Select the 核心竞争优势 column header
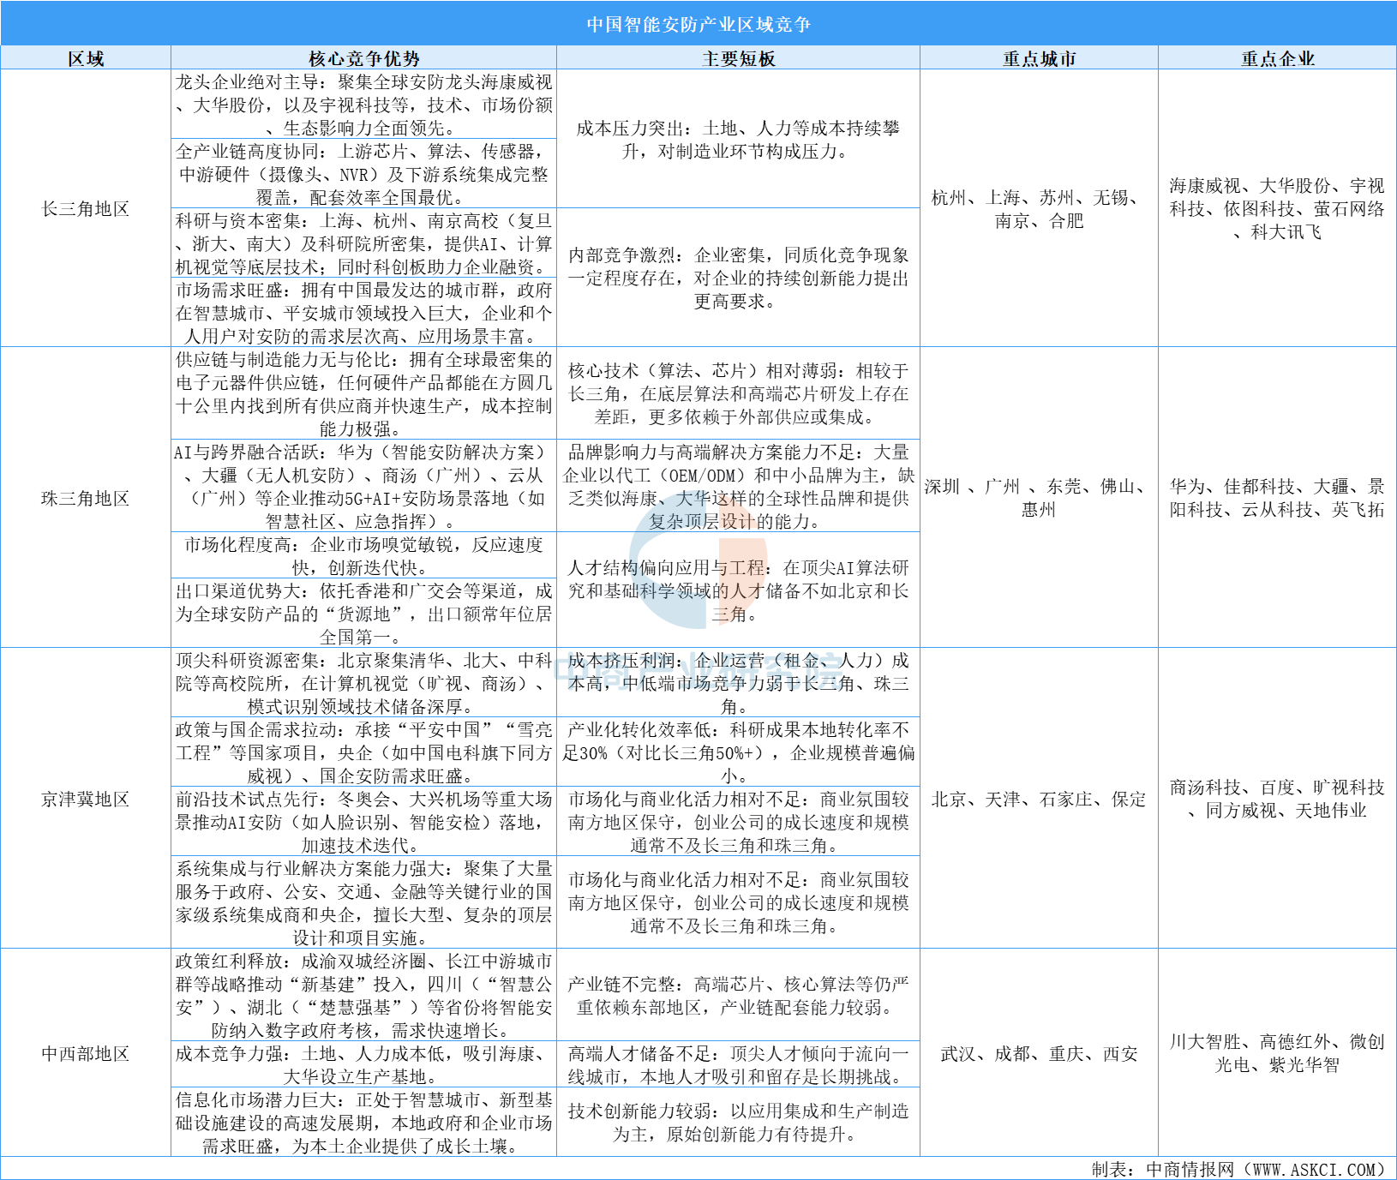The height and width of the screenshot is (1180, 1397). tap(363, 58)
